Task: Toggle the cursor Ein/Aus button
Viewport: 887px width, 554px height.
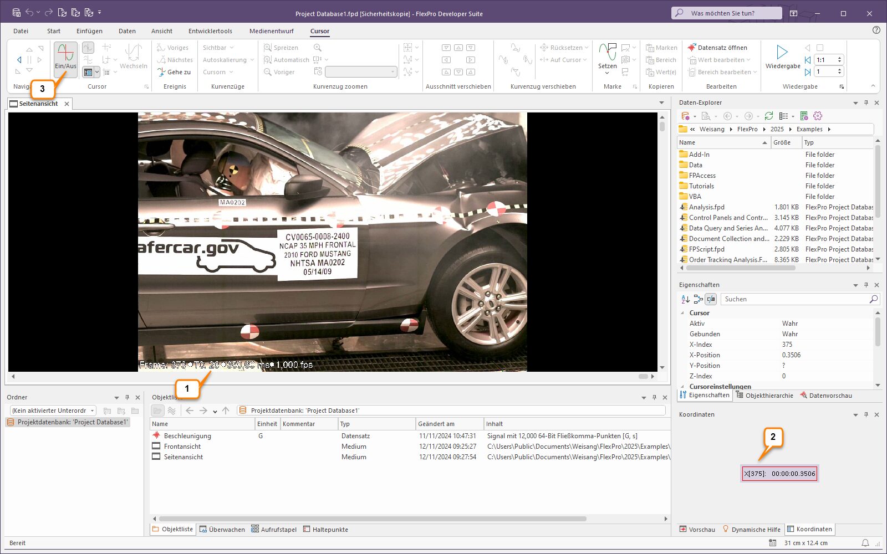Action: [x=65, y=58]
